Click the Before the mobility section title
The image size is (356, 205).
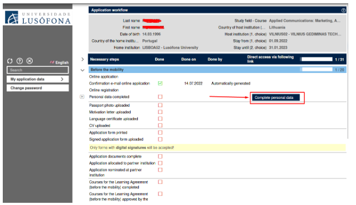[x=107, y=70]
